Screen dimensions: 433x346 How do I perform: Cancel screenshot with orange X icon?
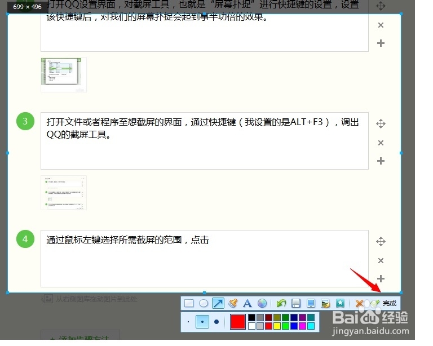360,303
